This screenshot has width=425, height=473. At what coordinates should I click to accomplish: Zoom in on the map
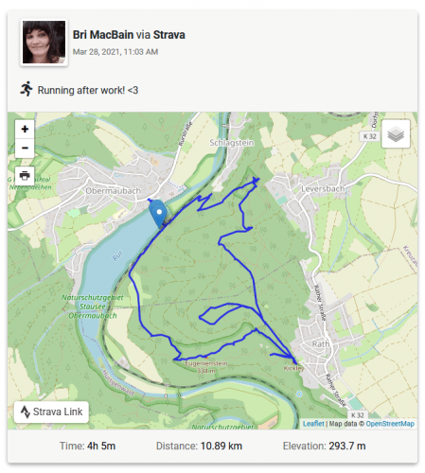pyautogui.click(x=25, y=129)
